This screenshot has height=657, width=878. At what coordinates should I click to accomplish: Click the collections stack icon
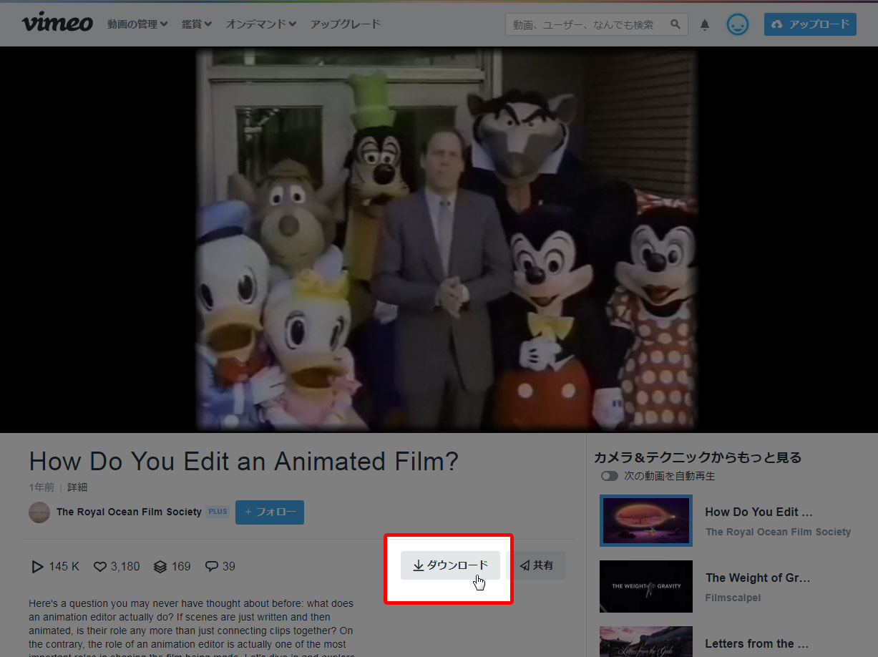(160, 567)
